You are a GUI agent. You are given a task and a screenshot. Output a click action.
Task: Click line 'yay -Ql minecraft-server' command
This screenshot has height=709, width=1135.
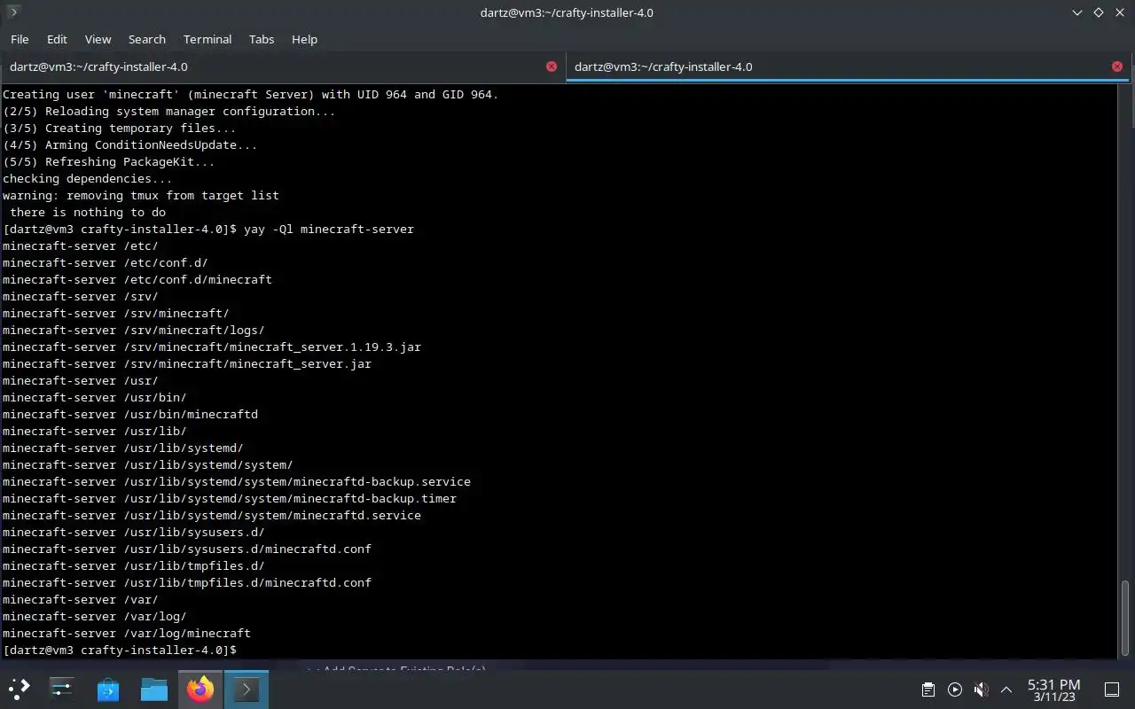(329, 229)
